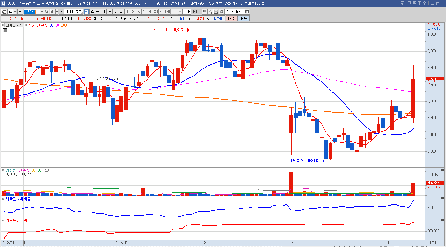Click the 최고 4,035 (01/27) marker

click(x=171, y=30)
